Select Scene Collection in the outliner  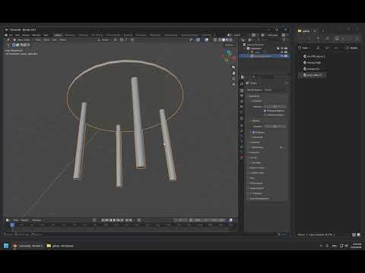click(255, 45)
